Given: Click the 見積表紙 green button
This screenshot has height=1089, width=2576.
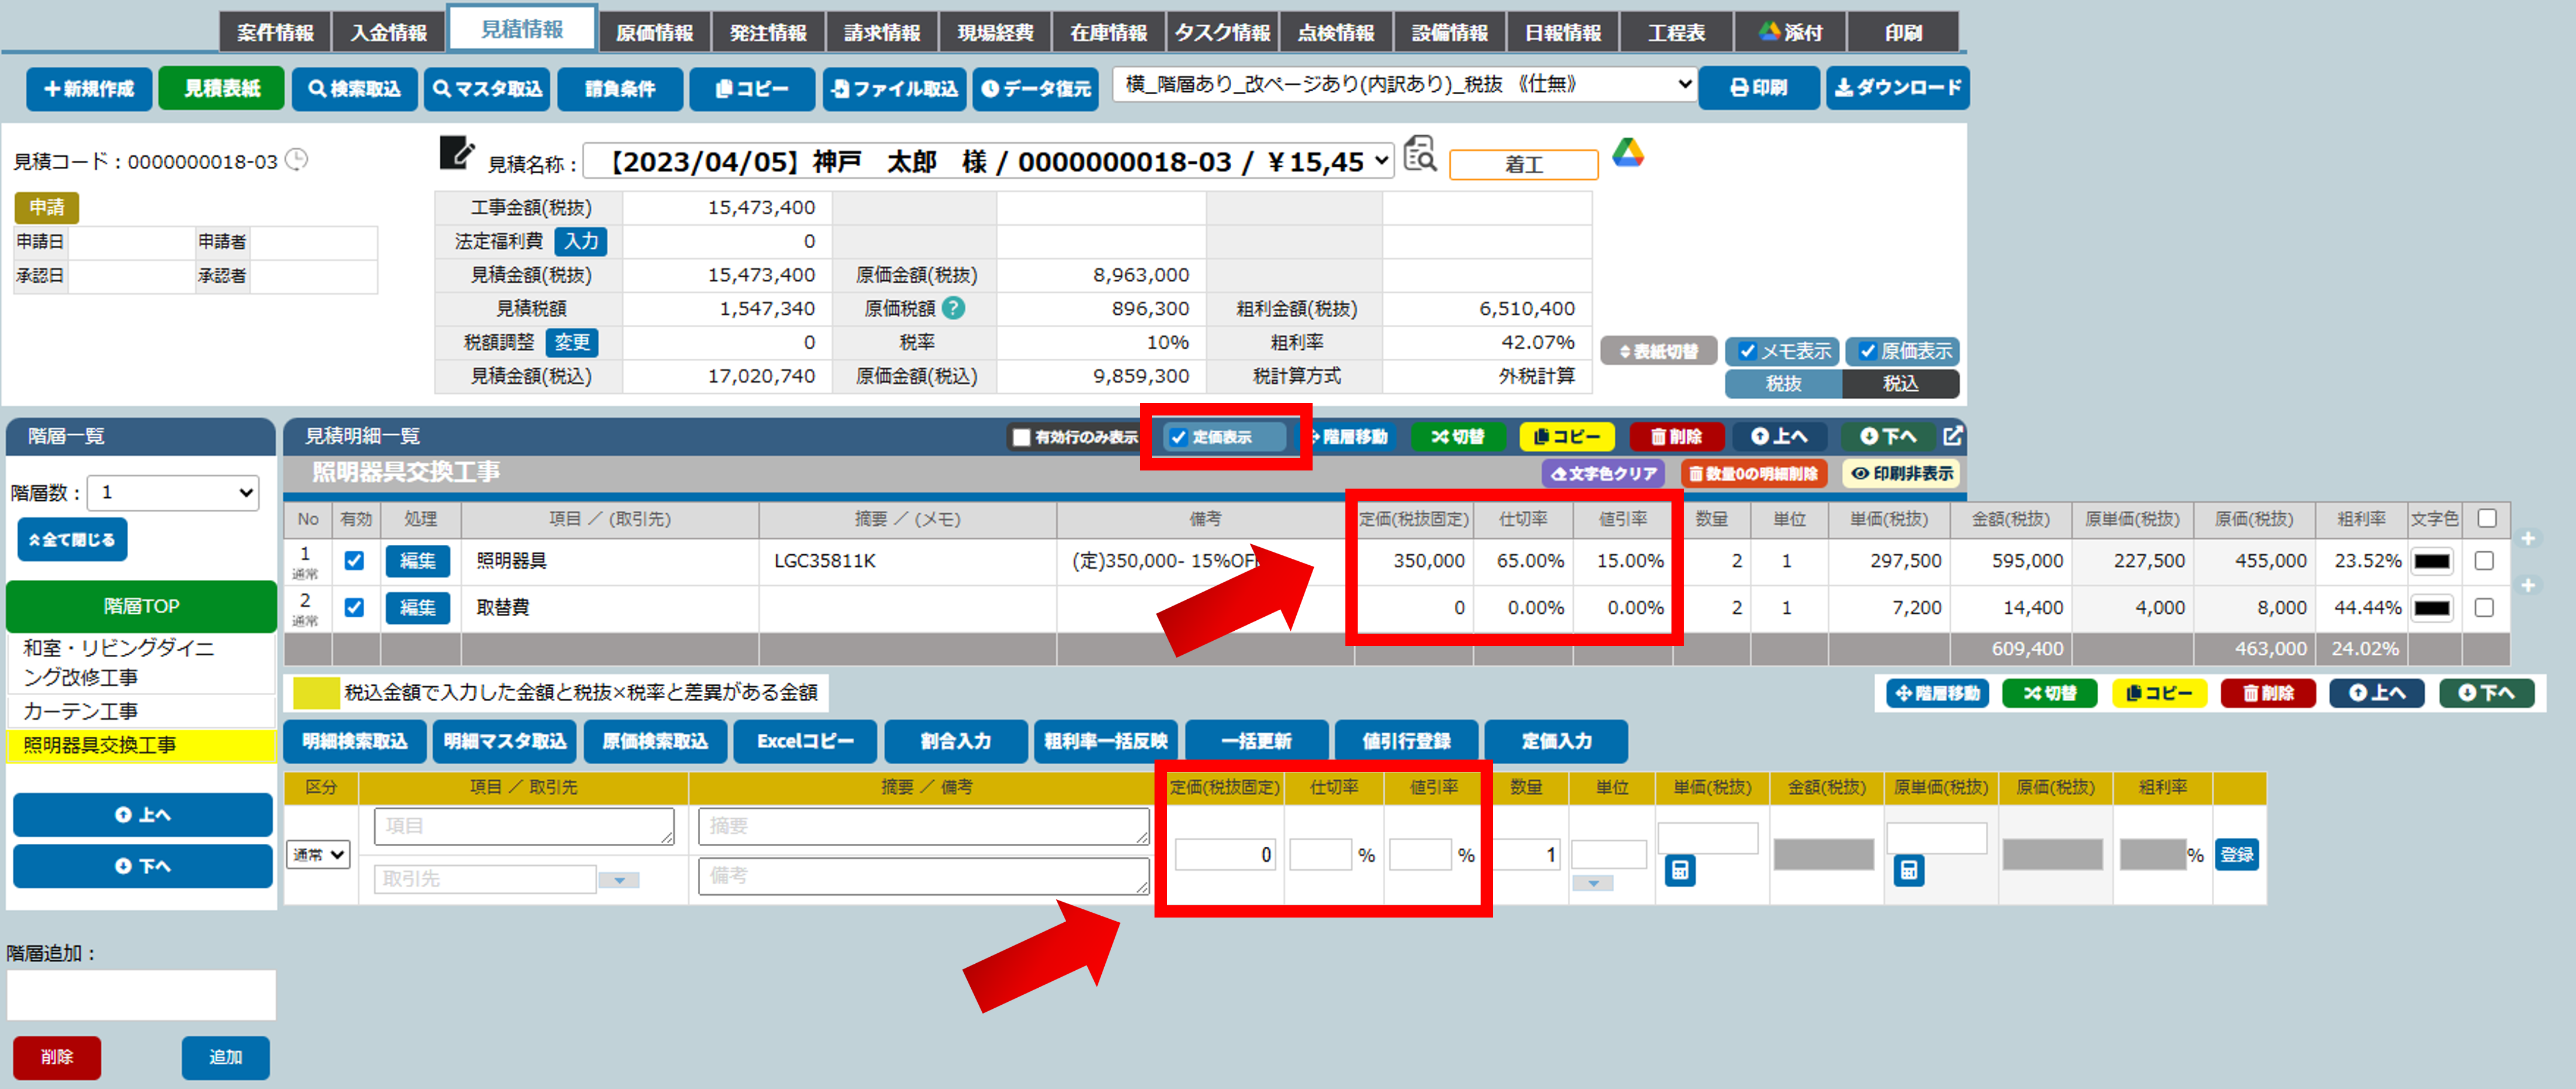Looking at the screenshot, I should tap(221, 88).
